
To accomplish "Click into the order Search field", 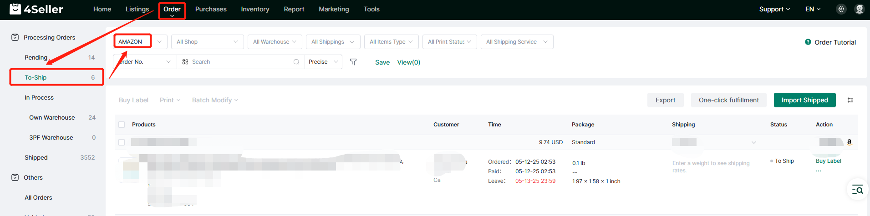I will pos(241,62).
